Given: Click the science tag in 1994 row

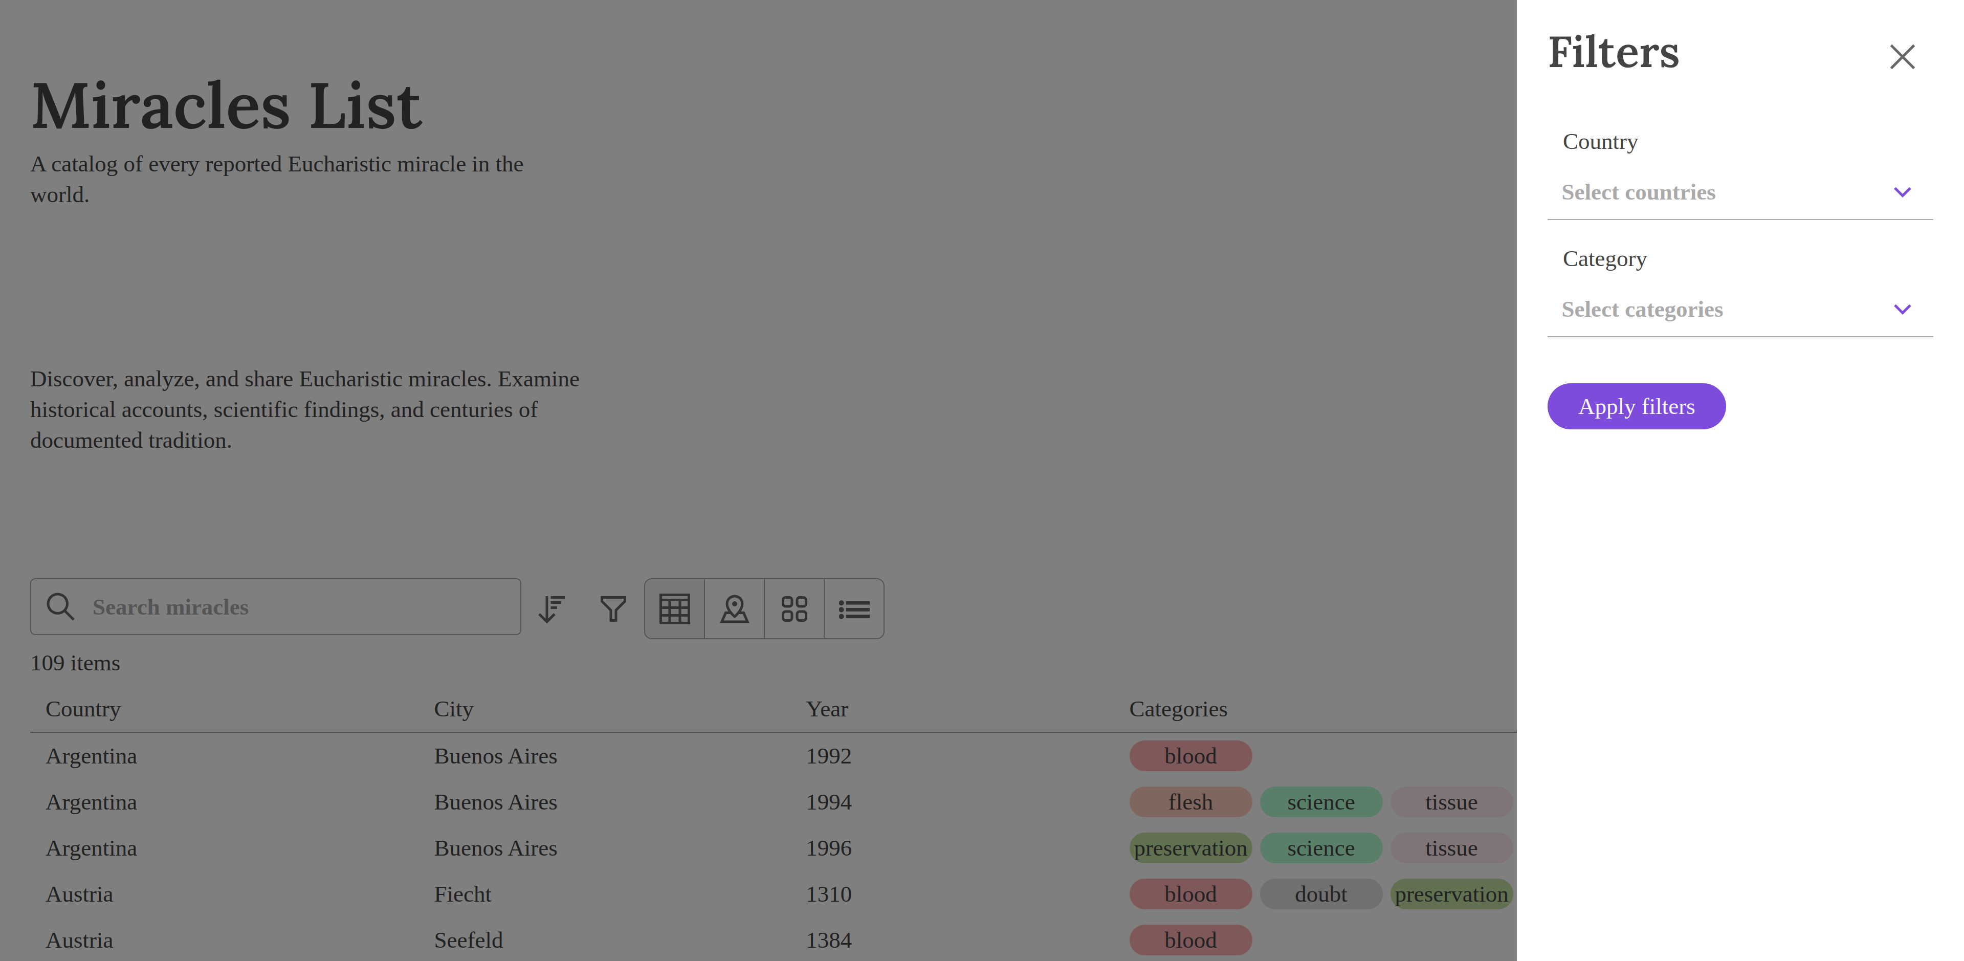Looking at the screenshot, I should point(1320,801).
